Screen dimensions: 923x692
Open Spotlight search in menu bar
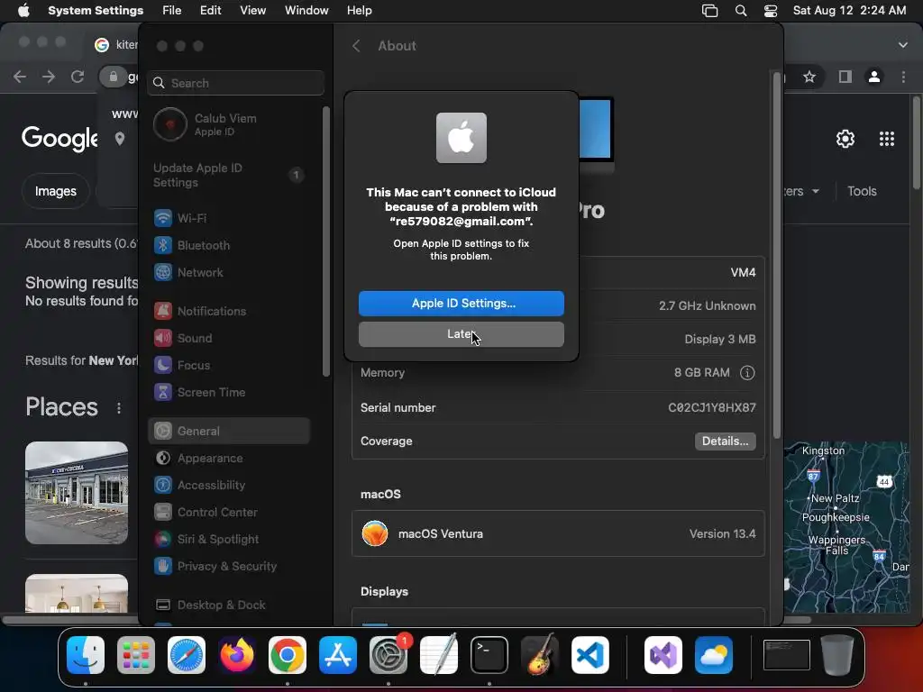(x=741, y=11)
